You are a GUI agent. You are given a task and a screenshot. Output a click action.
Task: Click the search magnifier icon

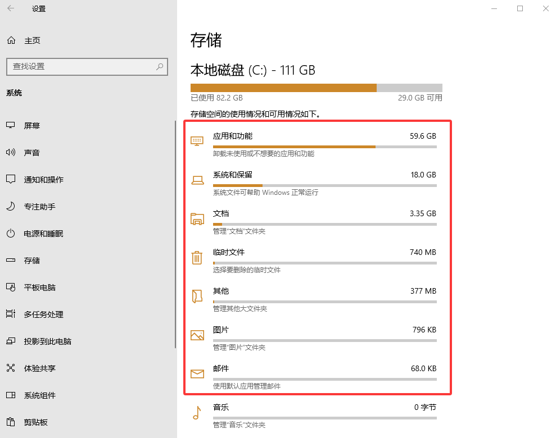point(160,66)
